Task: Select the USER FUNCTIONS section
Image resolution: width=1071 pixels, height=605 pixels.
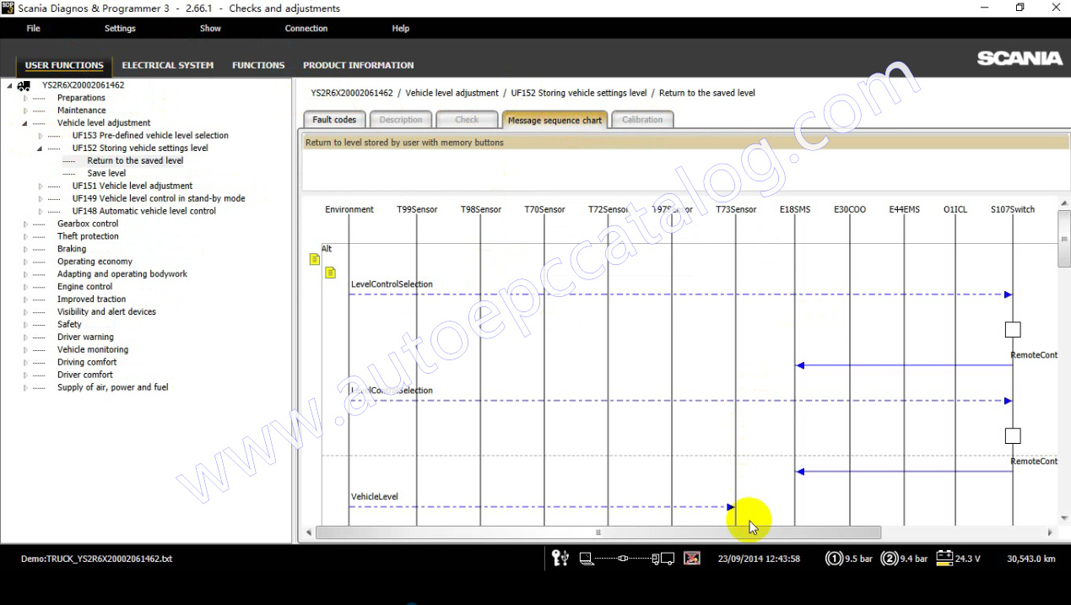Action: pyautogui.click(x=64, y=65)
